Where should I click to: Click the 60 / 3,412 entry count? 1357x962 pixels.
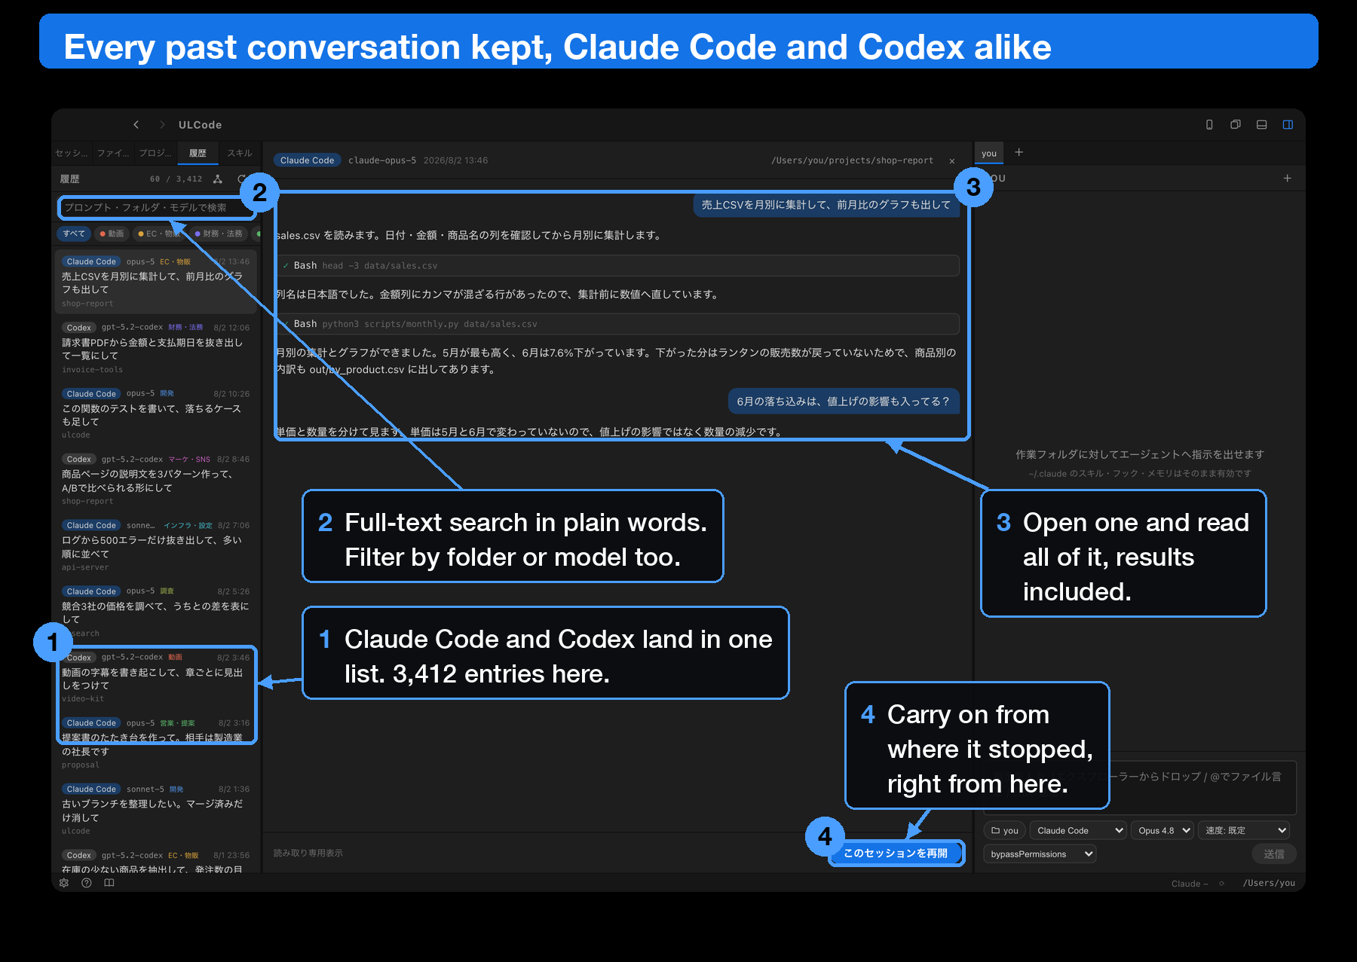click(x=176, y=179)
